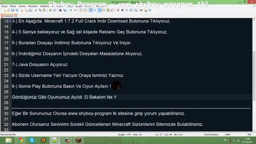Place cursor in line '7-) Java Dosyasını Açıyoruz.'

click(x=40, y=64)
